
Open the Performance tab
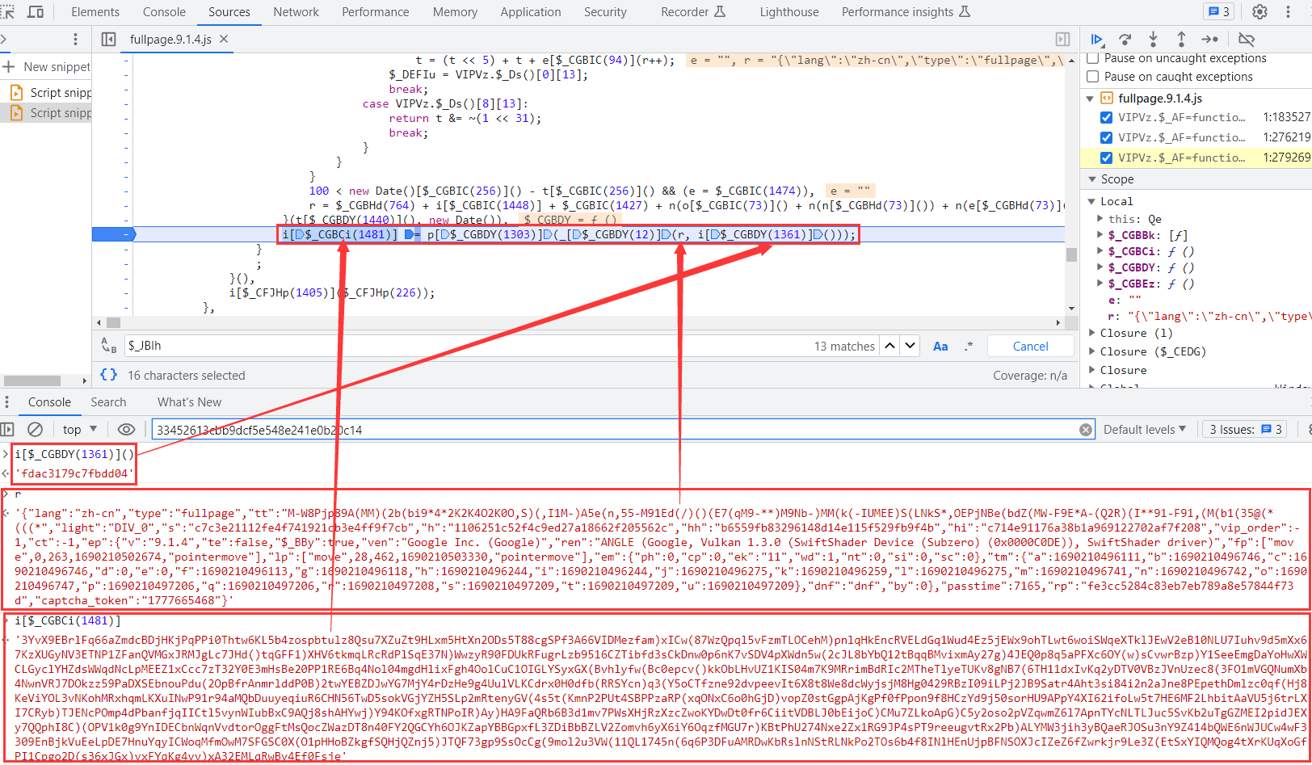(x=375, y=12)
